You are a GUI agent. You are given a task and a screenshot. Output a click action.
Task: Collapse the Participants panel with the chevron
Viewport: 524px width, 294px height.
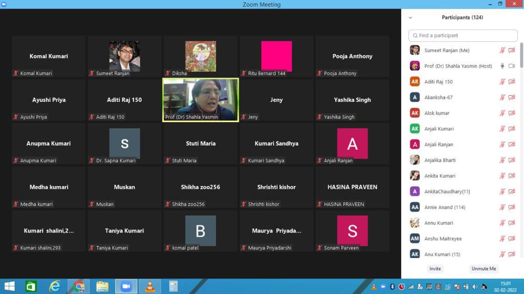(410, 18)
